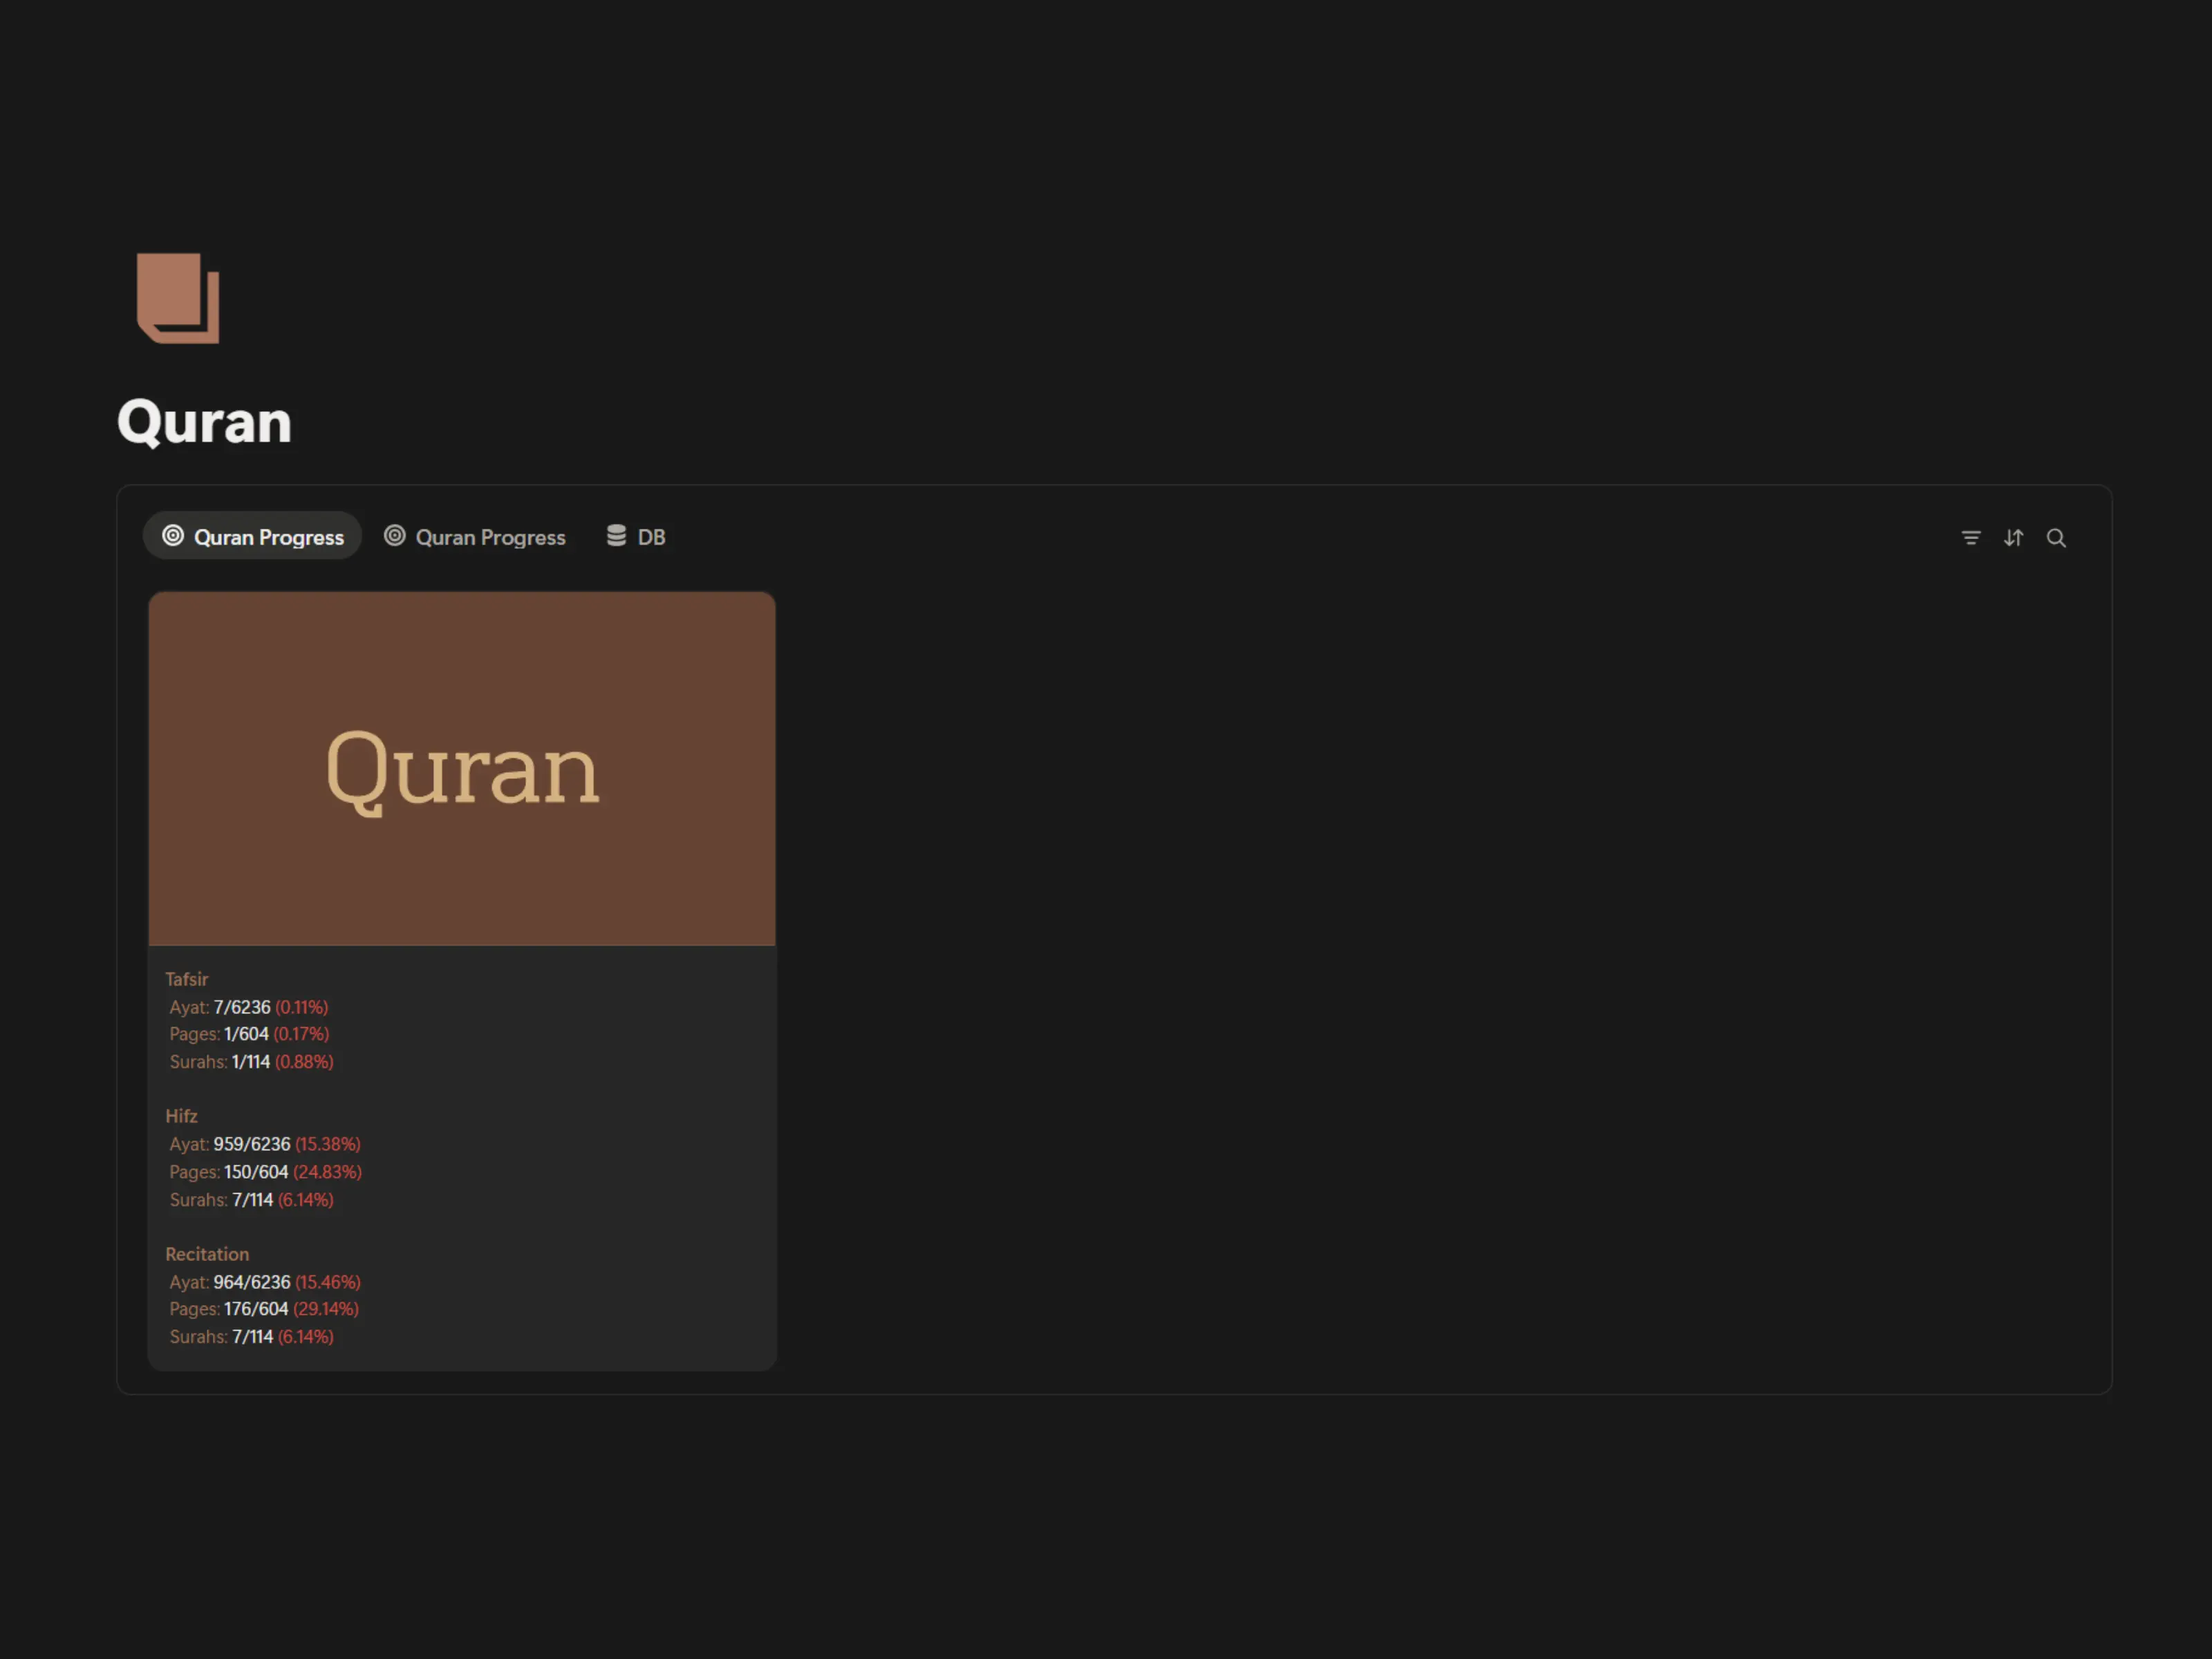Click Tafsir Ayat 7/6236 progress line
This screenshot has width=2212, height=1659.
[x=248, y=1007]
